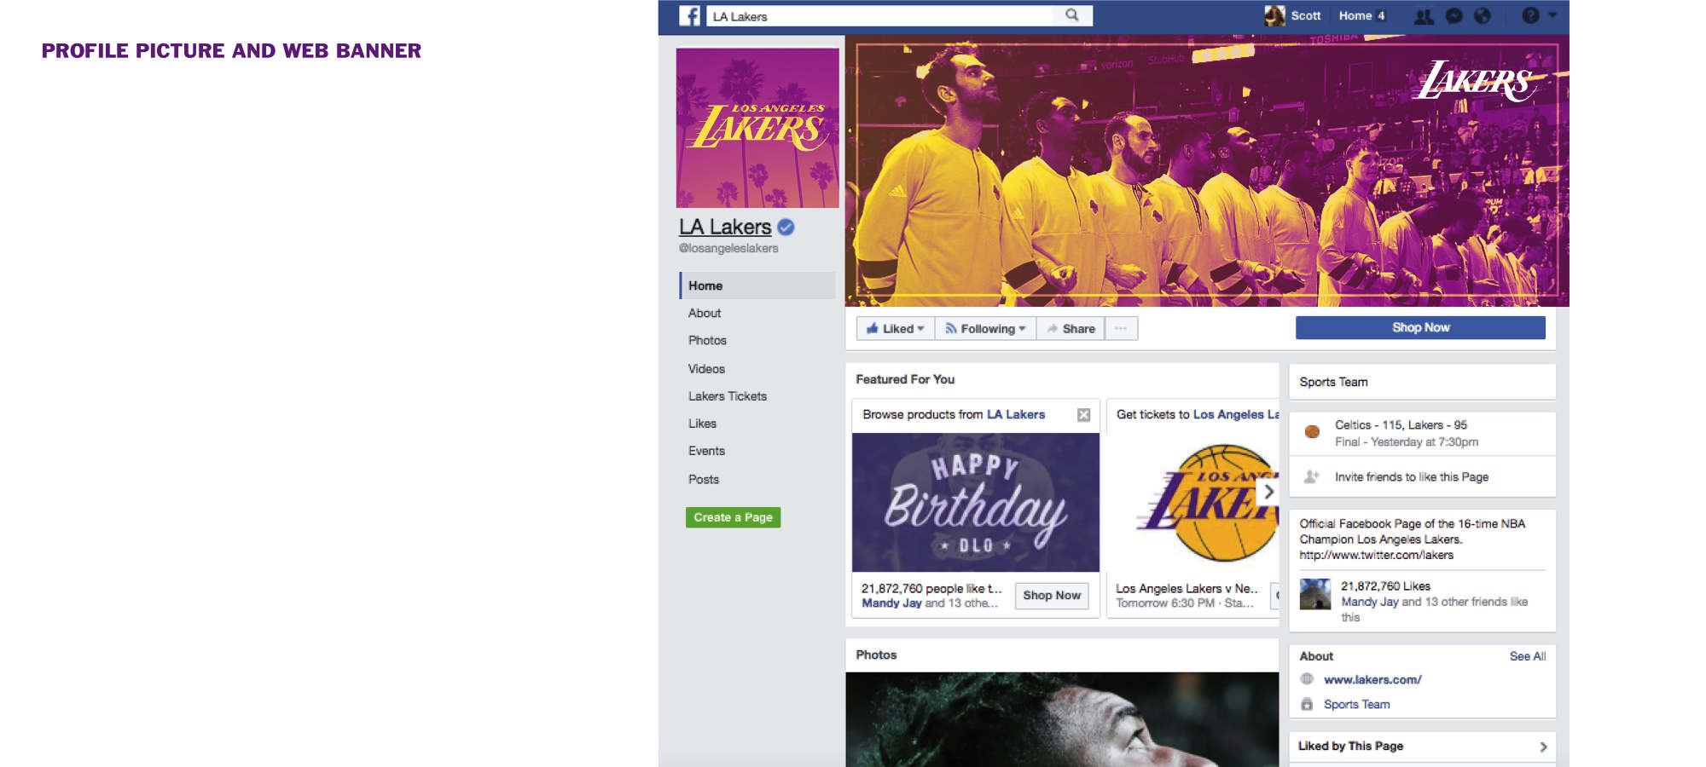Click the Facebook logo icon
1706x767 pixels.
(x=689, y=15)
